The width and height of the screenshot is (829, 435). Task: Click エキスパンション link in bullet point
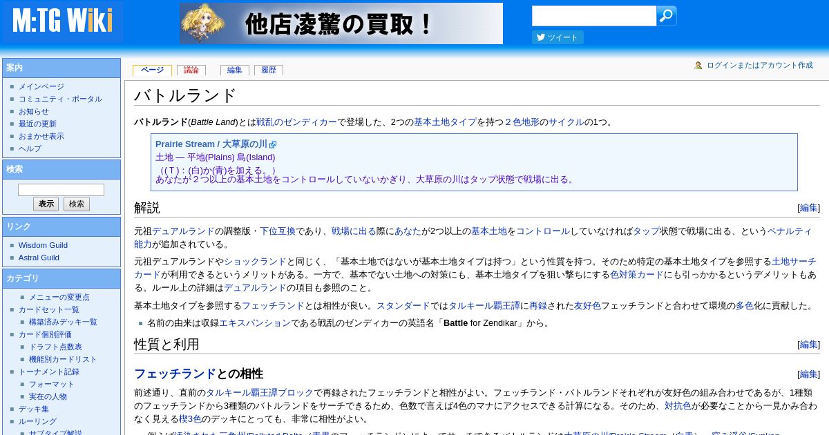(255, 323)
